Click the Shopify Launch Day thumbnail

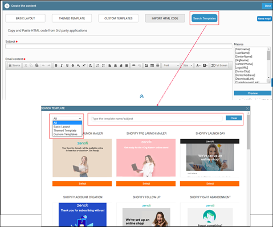(210, 158)
